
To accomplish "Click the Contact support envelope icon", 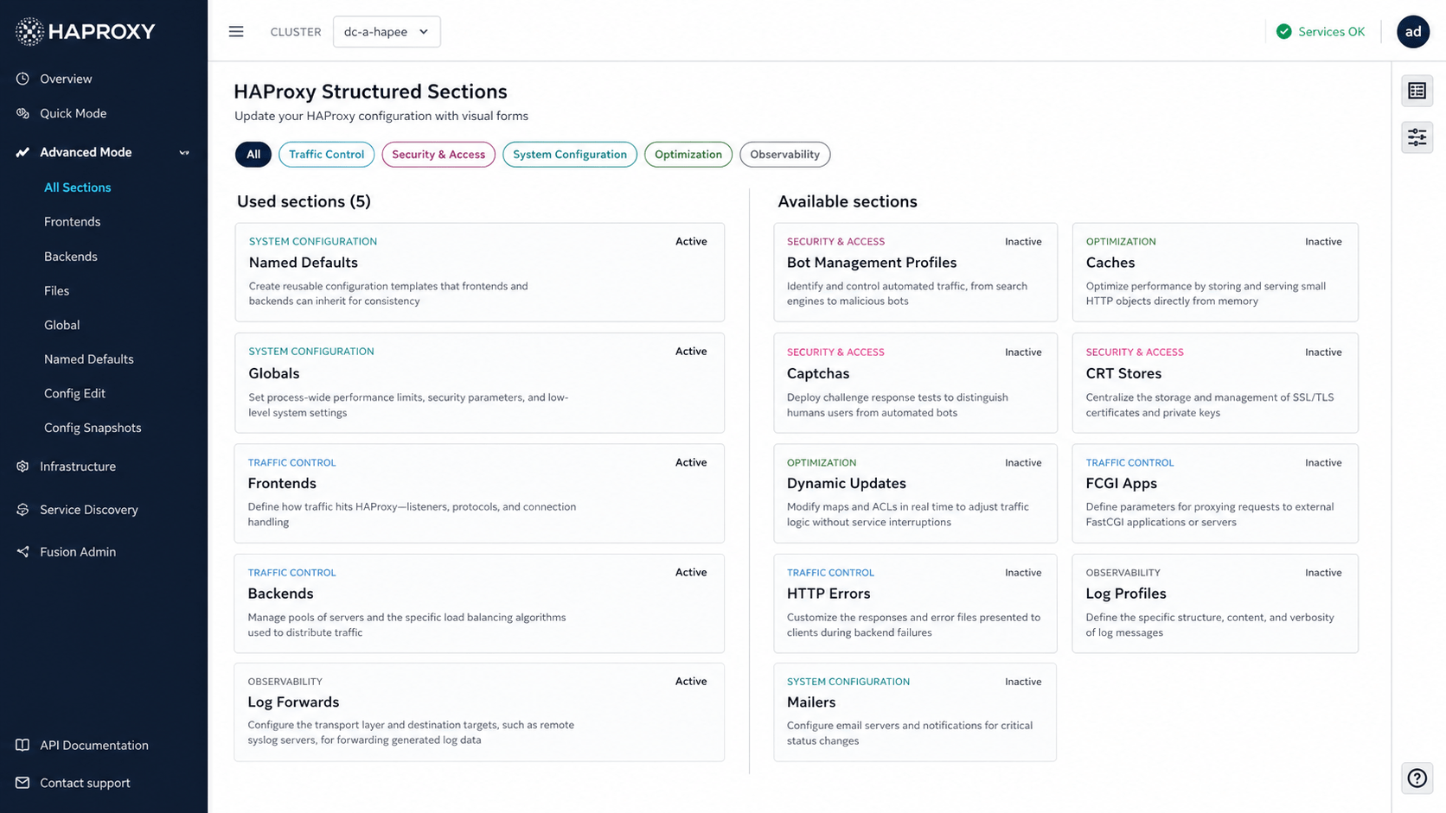I will click(x=22, y=783).
